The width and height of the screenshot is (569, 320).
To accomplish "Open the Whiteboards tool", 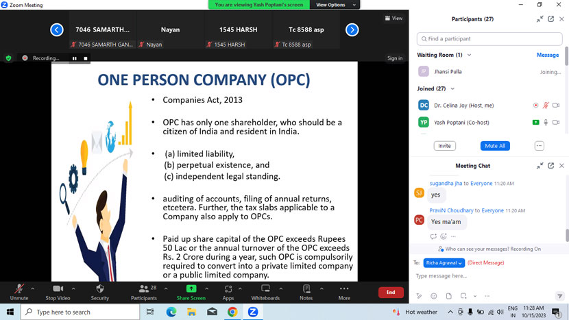I will tap(265, 288).
